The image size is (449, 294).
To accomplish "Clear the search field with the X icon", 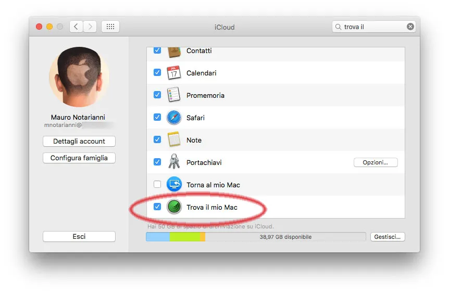I will [x=410, y=27].
